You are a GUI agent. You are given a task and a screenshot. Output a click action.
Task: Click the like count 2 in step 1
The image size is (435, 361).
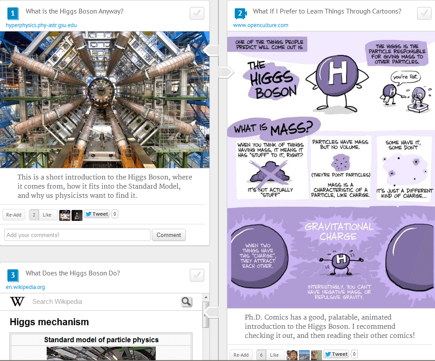pos(34,215)
